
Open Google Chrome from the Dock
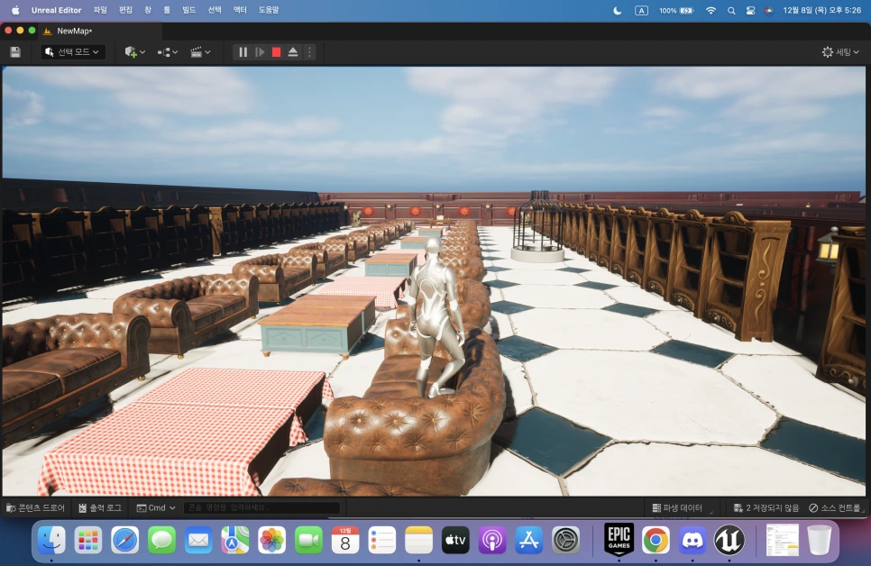(656, 540)
